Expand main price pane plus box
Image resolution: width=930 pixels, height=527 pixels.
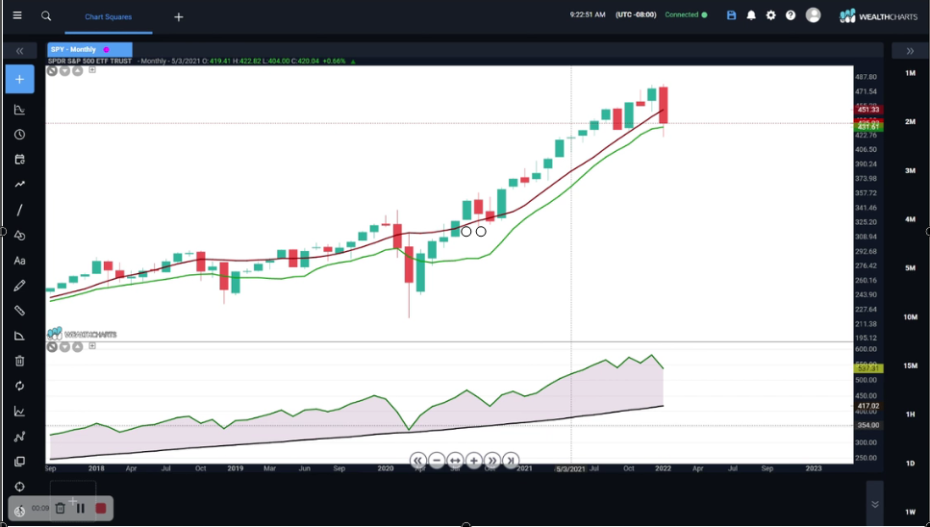pos(92,70)
